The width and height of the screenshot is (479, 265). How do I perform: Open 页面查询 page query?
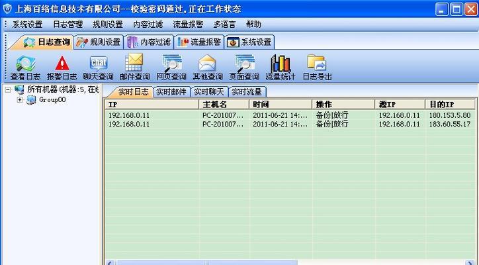pyautogui.click(x=244, y=68)
